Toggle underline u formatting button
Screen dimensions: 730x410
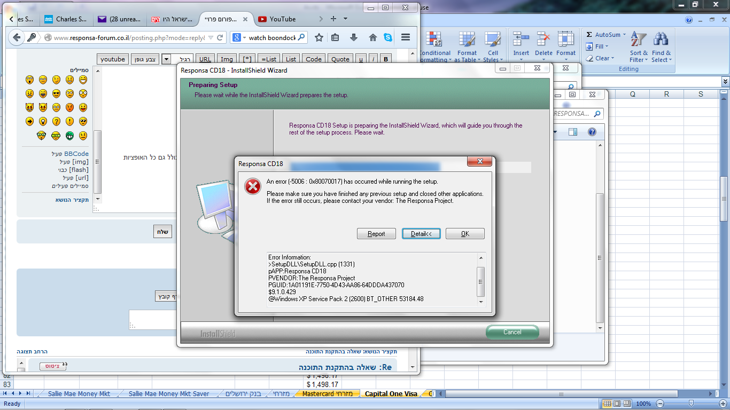361,59
